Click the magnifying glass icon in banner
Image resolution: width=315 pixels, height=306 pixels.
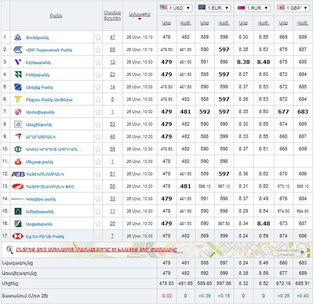10,249
